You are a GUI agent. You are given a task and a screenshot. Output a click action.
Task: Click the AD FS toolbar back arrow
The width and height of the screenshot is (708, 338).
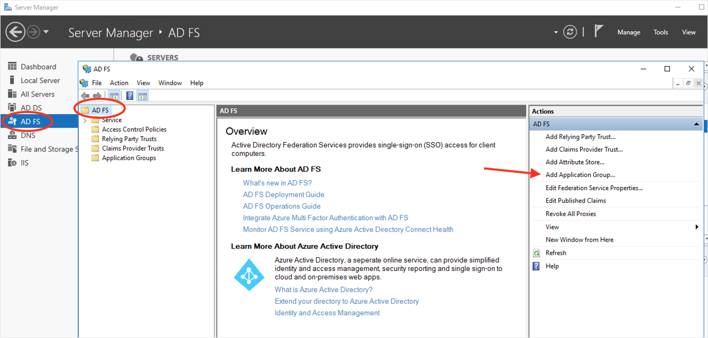coord(85,96)
